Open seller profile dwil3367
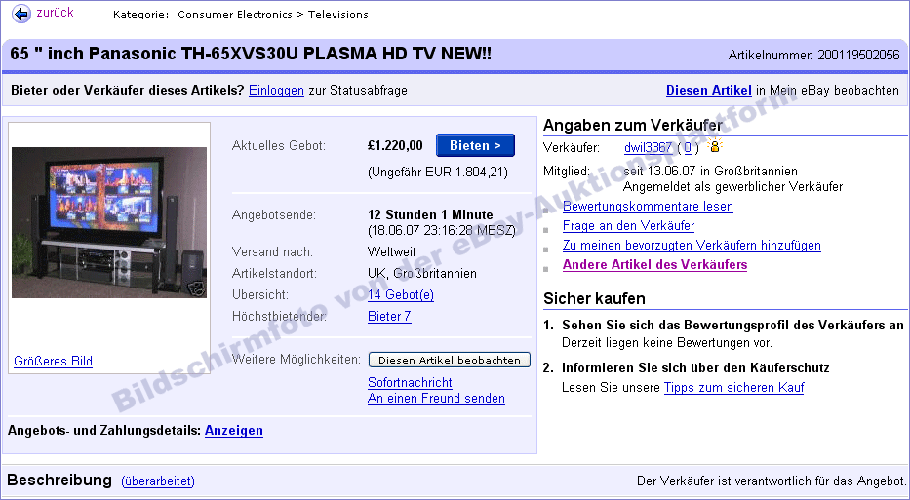Screen dimensions: 910x500 648,148
